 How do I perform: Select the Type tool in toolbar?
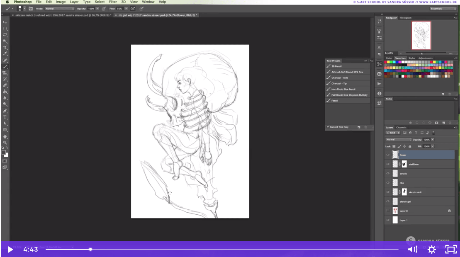pyautogui.click(x=5, y=117)
